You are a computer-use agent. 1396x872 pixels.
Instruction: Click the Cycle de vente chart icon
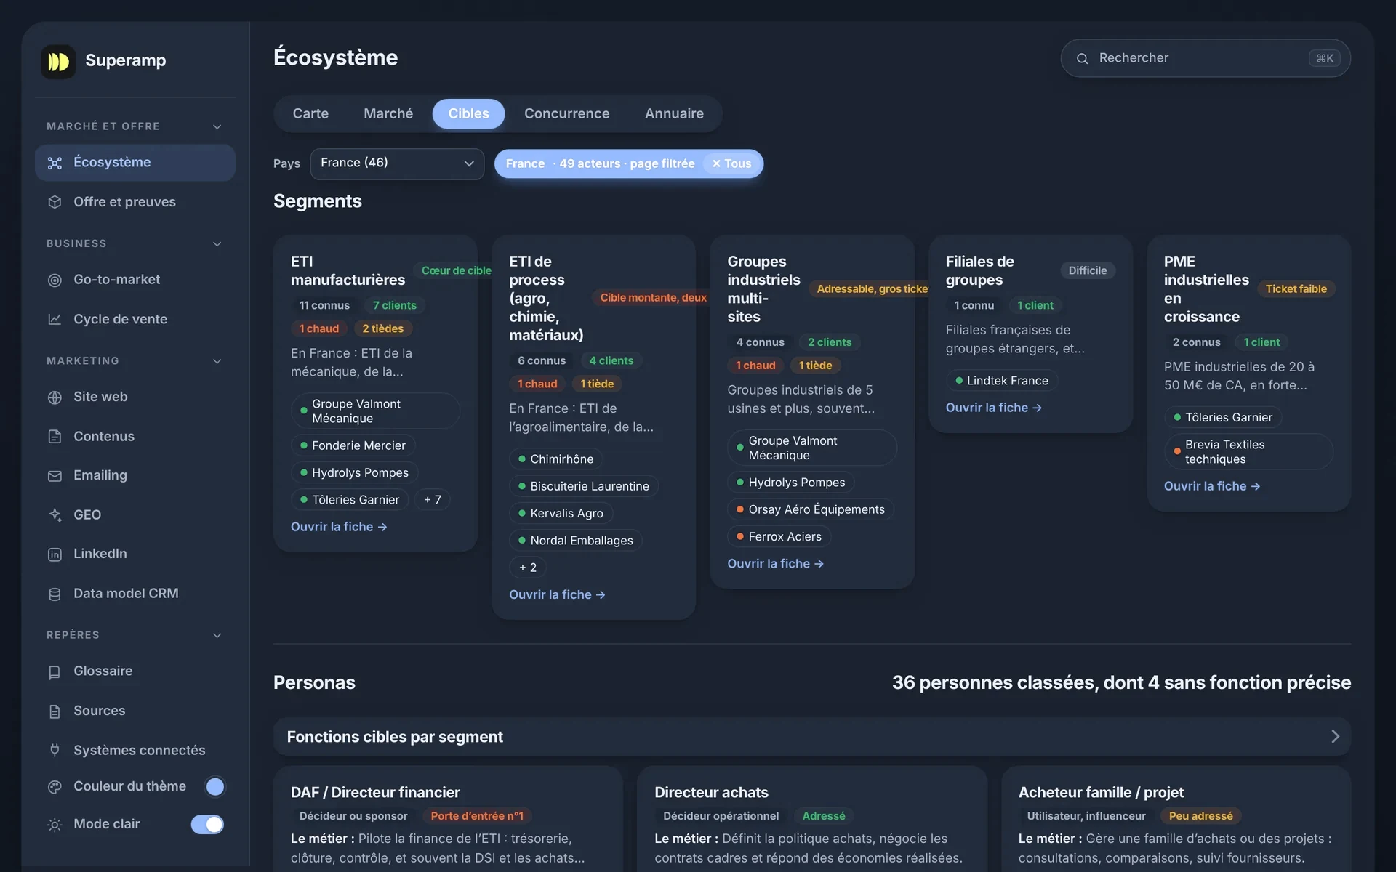(55, 319)
